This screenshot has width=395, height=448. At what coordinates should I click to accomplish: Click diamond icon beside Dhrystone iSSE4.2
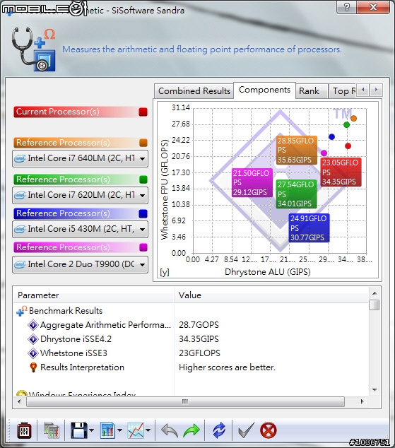pos(33,339)
